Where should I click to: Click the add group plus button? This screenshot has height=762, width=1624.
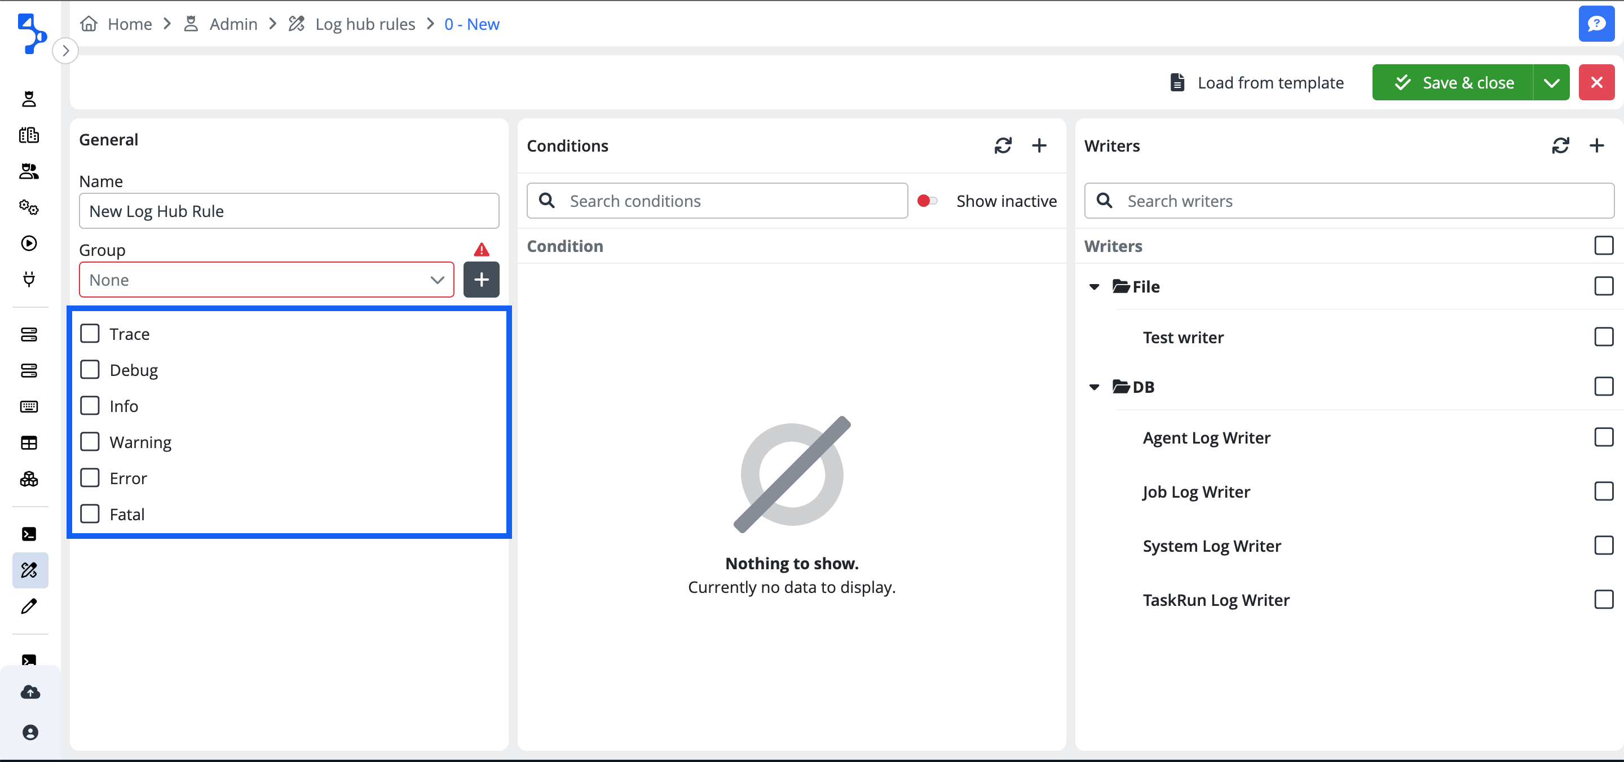pyautogui.click(x=481, y=280)
